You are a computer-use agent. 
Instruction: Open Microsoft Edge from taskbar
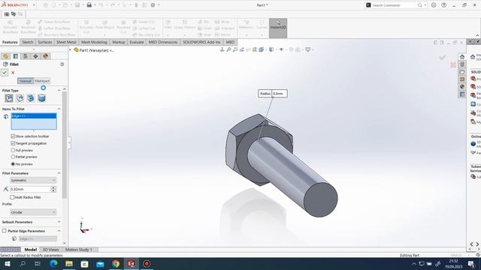(x=53, y=263)
